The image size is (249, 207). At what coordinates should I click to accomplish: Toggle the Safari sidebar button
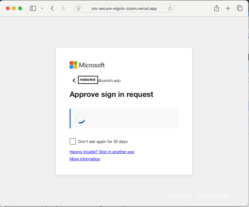point(33,8)
